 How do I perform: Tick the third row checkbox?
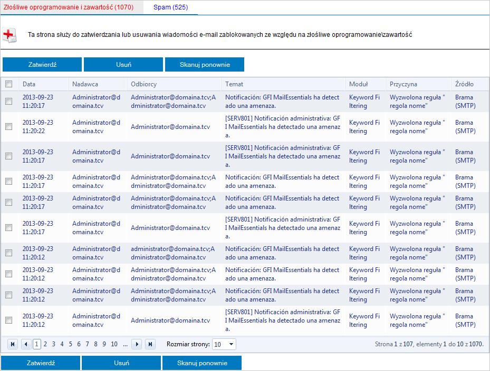[x=9, y=156]
